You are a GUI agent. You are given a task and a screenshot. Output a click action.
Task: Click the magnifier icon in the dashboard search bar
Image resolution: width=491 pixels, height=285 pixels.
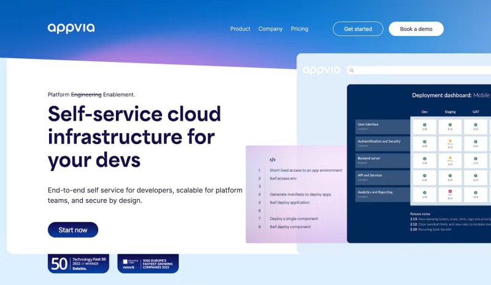point(351,70)
